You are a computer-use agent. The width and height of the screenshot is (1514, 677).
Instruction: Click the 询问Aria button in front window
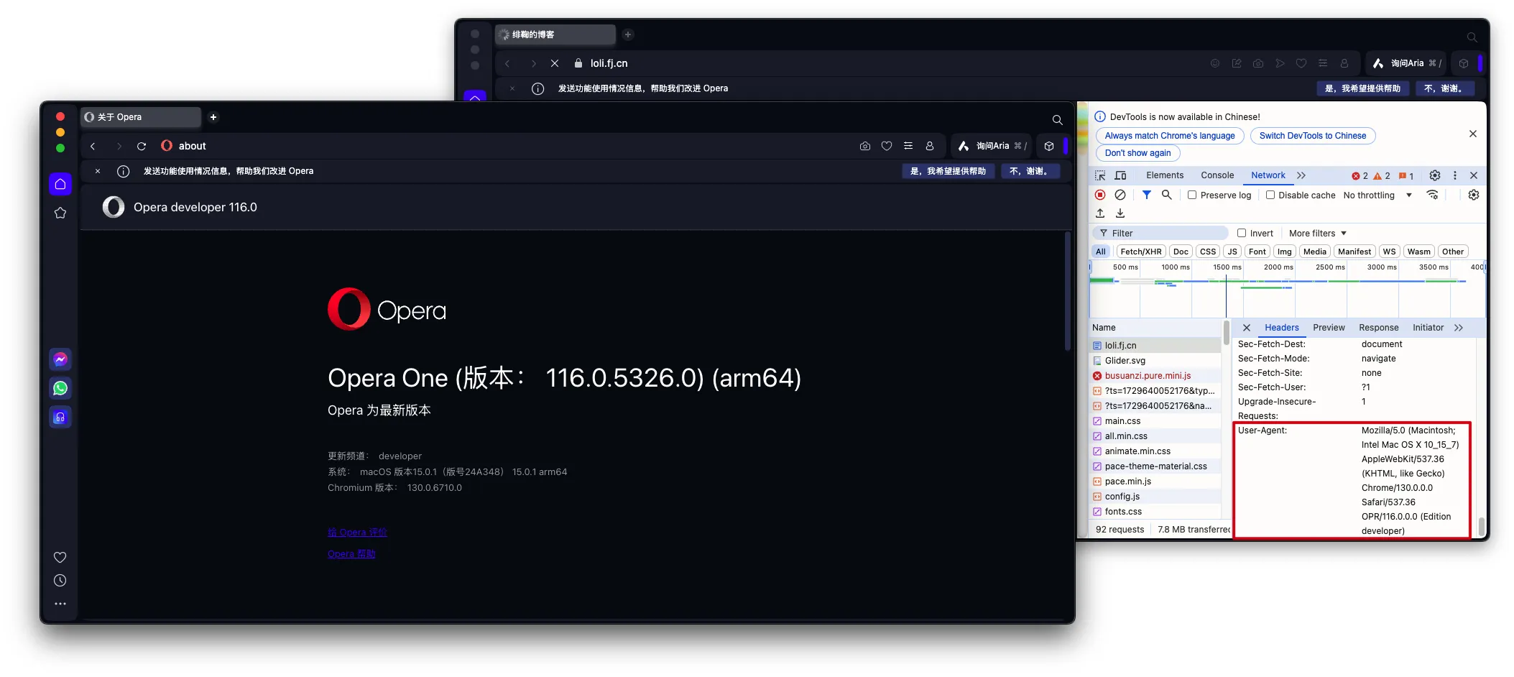pyautogui.click(x=992, y=146)
